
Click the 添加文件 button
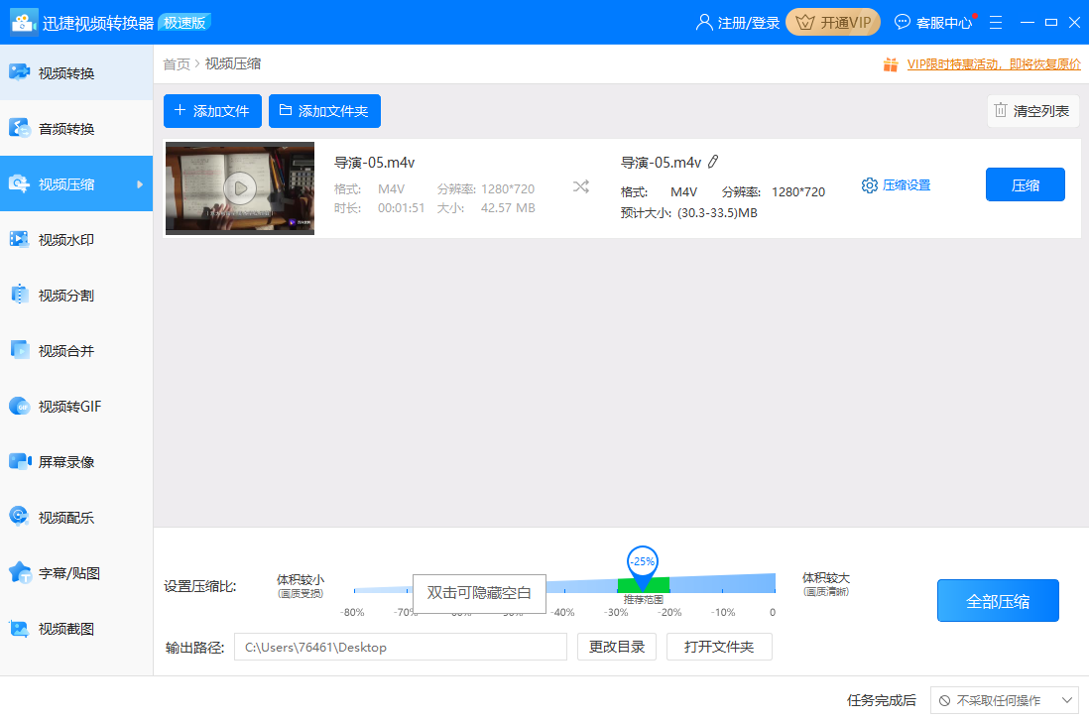click(x=212, y=111)
